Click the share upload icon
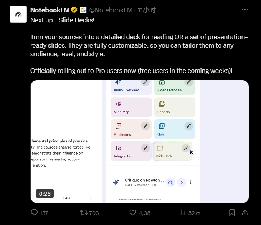This screenshot has height=225, width=261. 245,212
